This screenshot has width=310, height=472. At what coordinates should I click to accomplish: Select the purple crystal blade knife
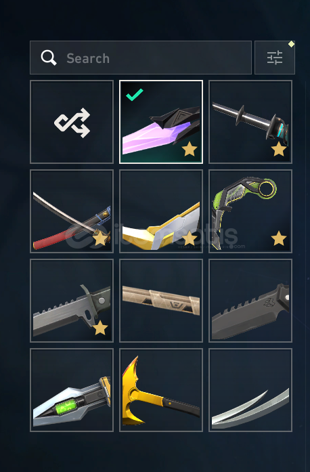click(x=161, y=122)
